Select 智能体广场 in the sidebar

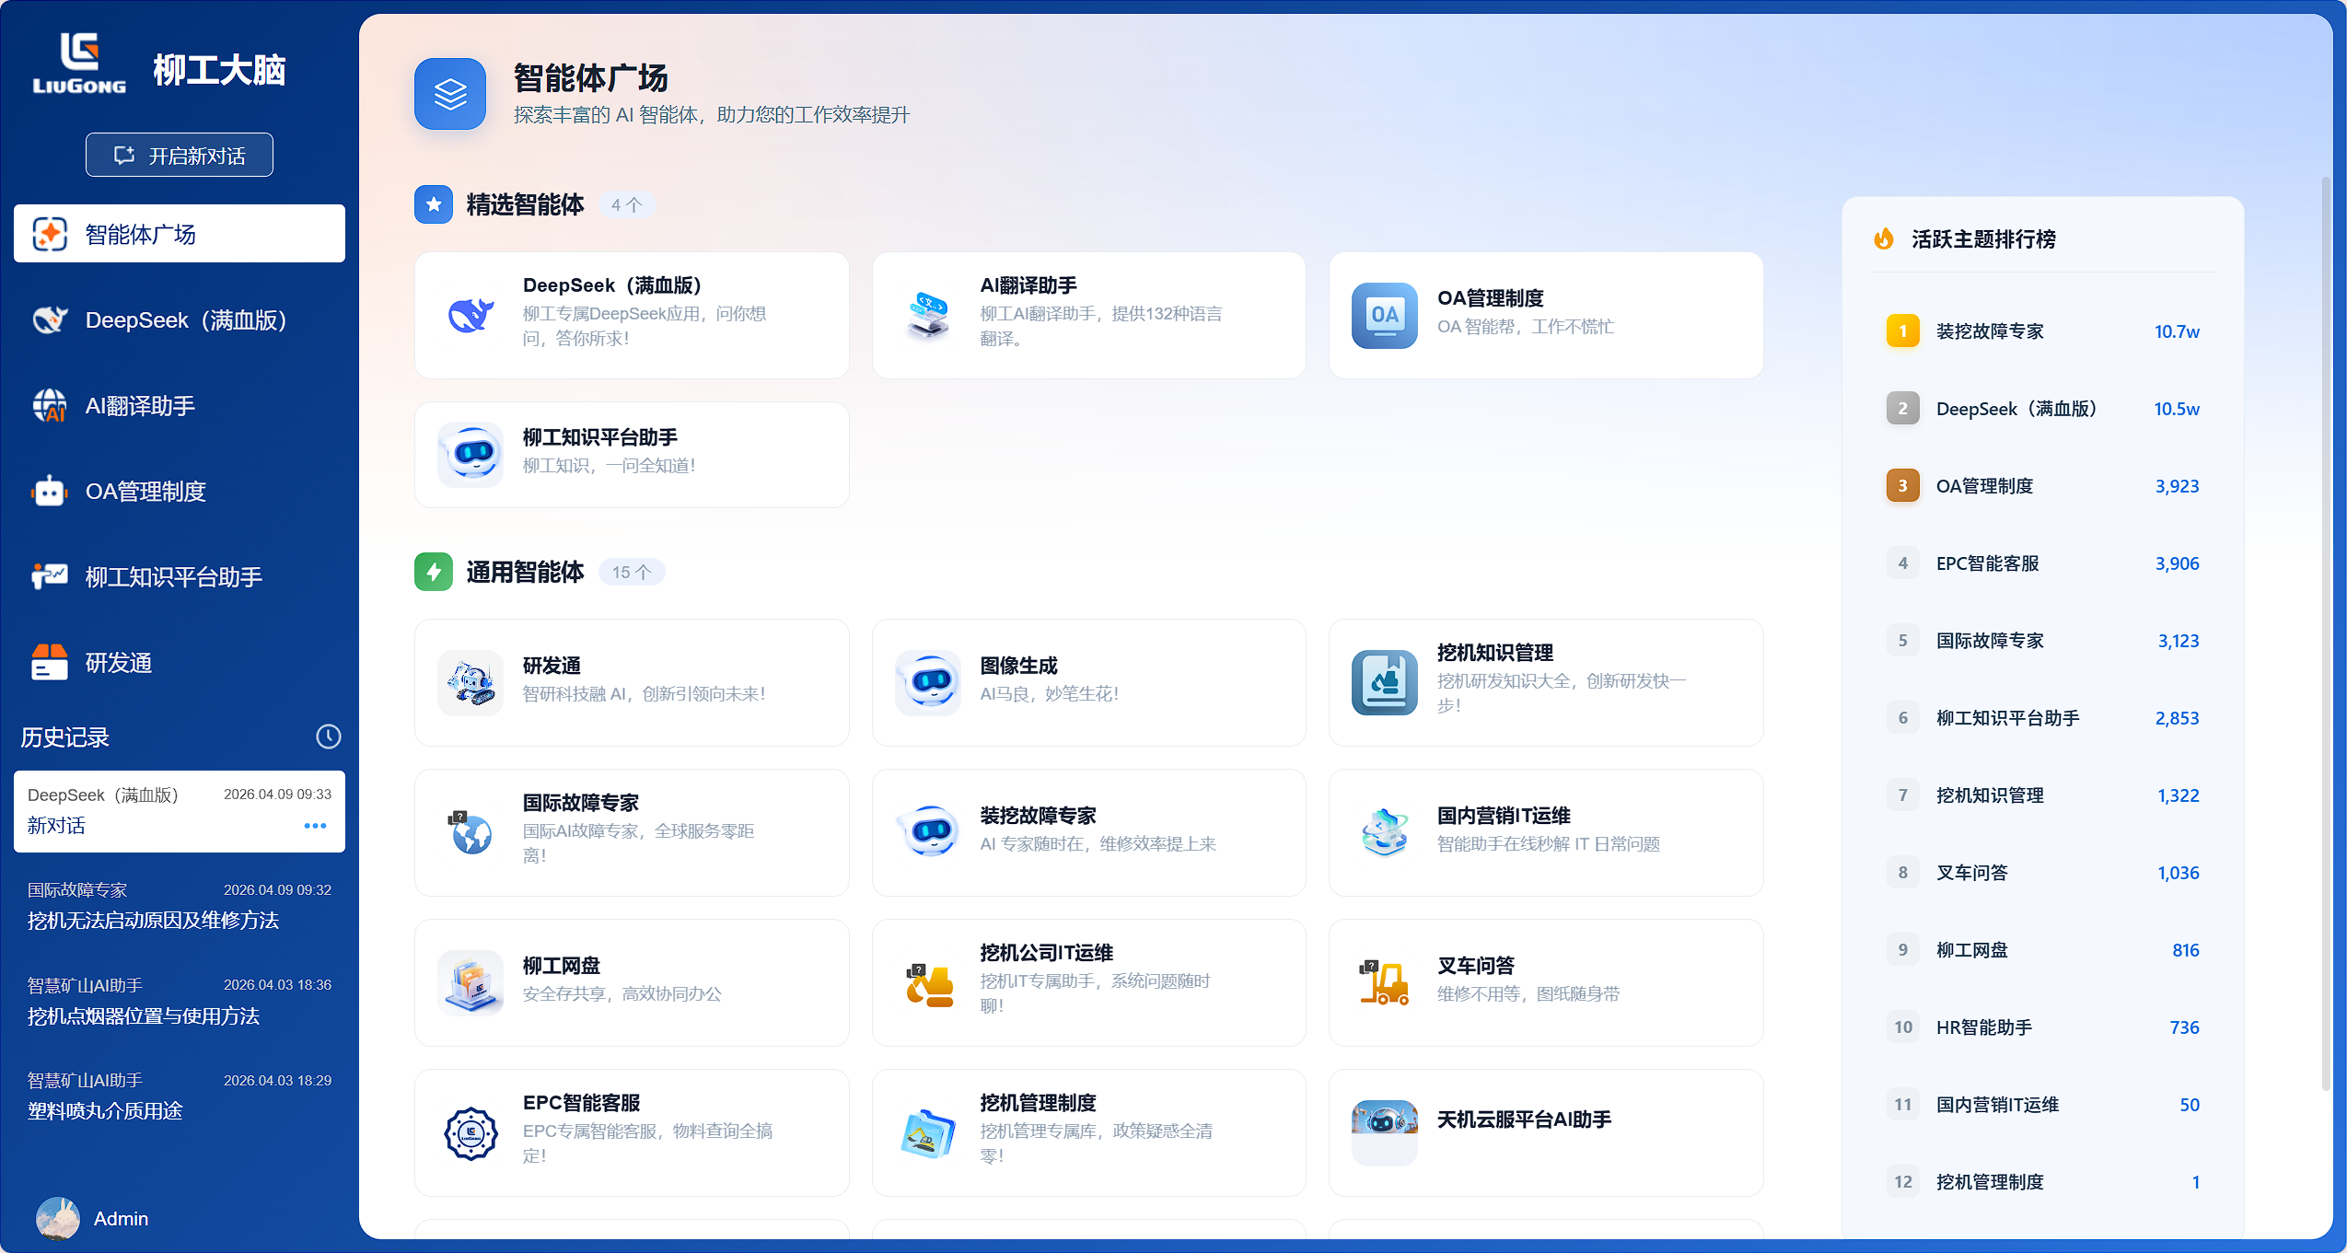180,234
